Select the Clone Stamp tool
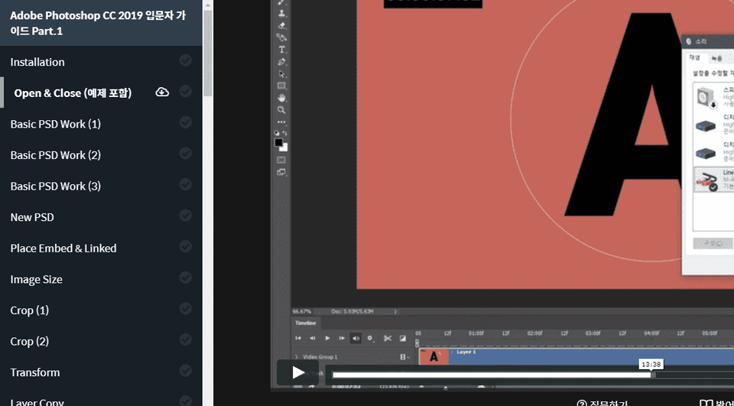 282,14
